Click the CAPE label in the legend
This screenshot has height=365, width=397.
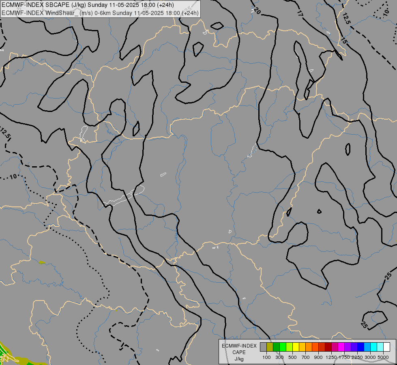tap(239, 352)
